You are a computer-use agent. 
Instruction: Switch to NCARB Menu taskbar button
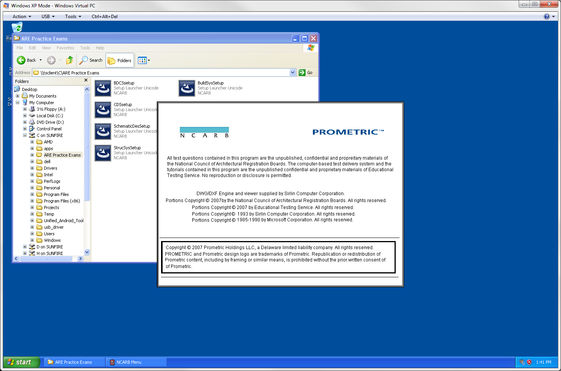tap(136, 362)
